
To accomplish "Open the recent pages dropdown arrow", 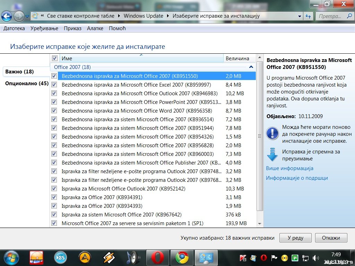I will pyautogui.click(x=27, y=16).
